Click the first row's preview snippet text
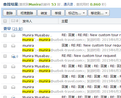Viewport: 121px width, 98px height. [71, 40]
